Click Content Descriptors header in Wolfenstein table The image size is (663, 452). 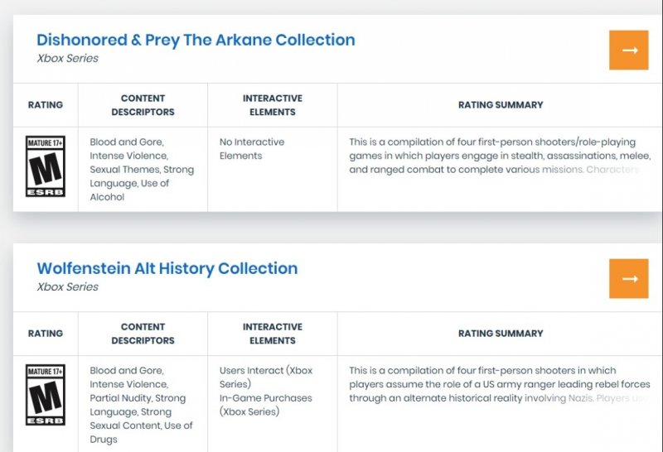coord(143,334)
